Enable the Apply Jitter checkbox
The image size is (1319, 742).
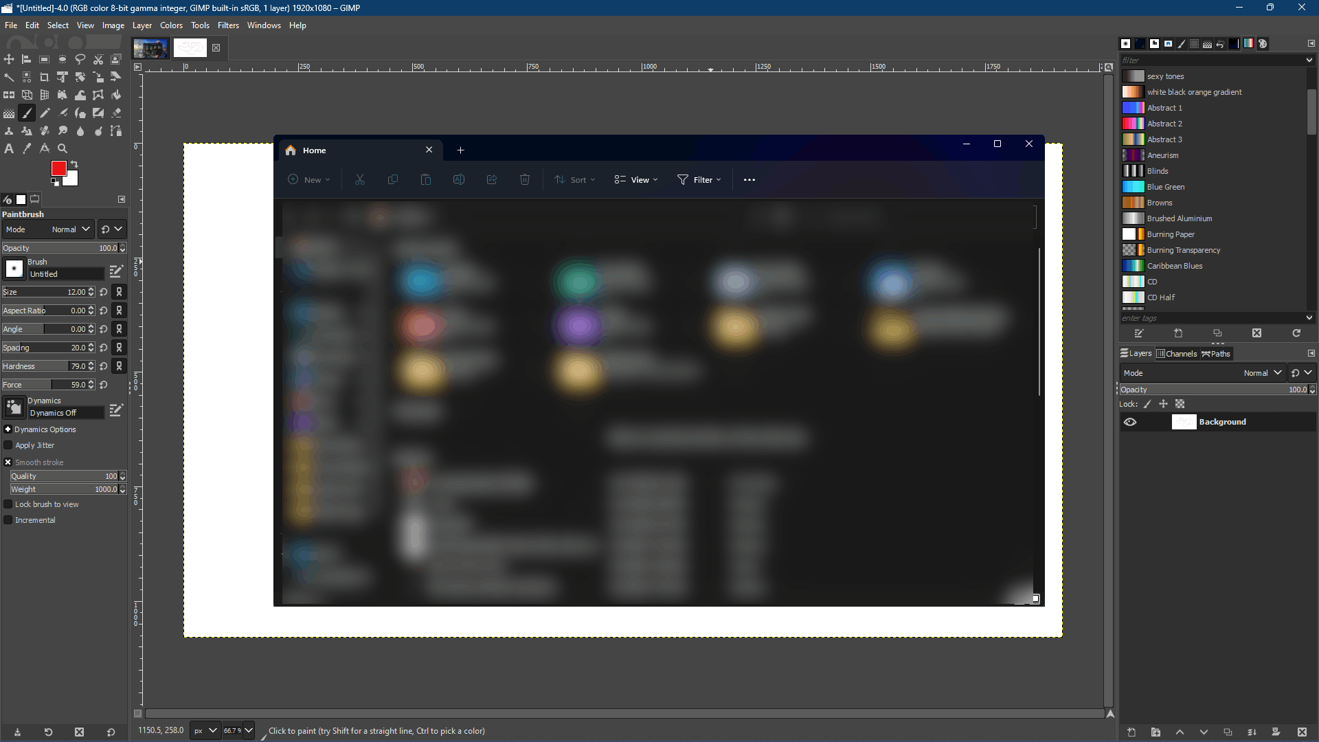coord(8,445)
